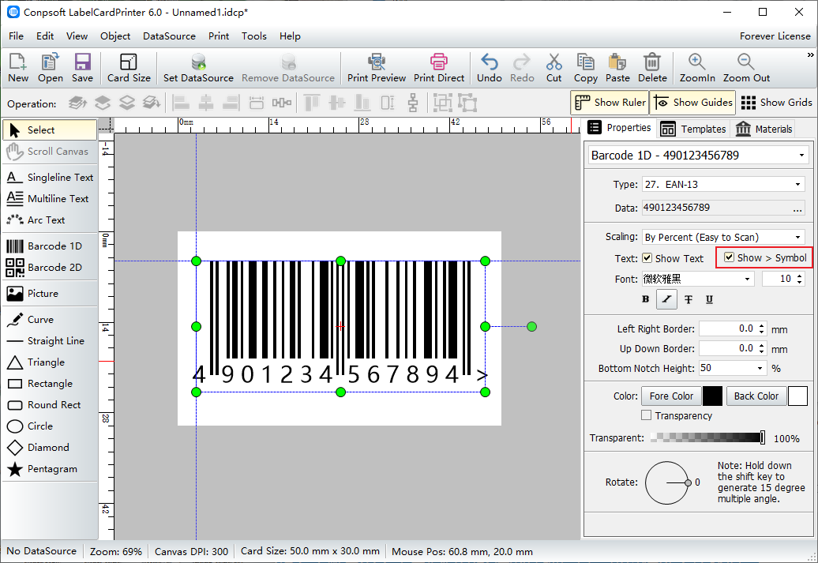Uncheck the Show Text checkbox
Viewport: 818px width, 563px height.
point(647,258)
